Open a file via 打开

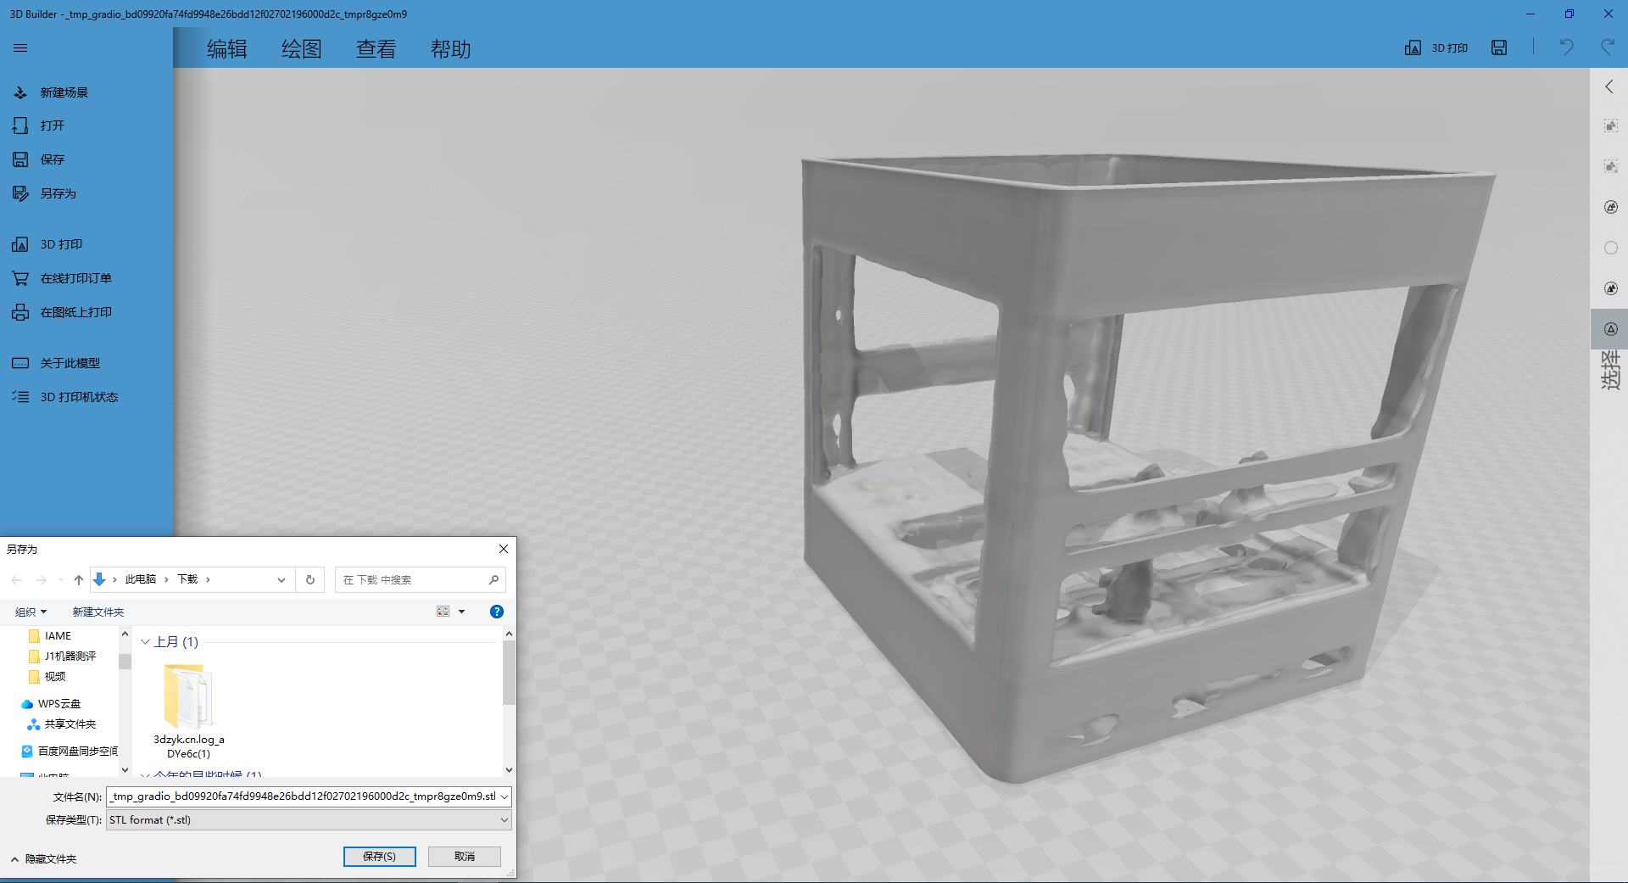coord(53,126)
